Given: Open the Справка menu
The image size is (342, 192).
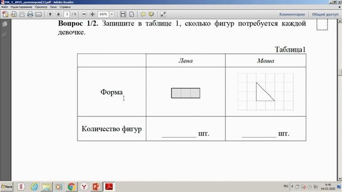Looking at the screenshot, I should (x=65, y=7).
